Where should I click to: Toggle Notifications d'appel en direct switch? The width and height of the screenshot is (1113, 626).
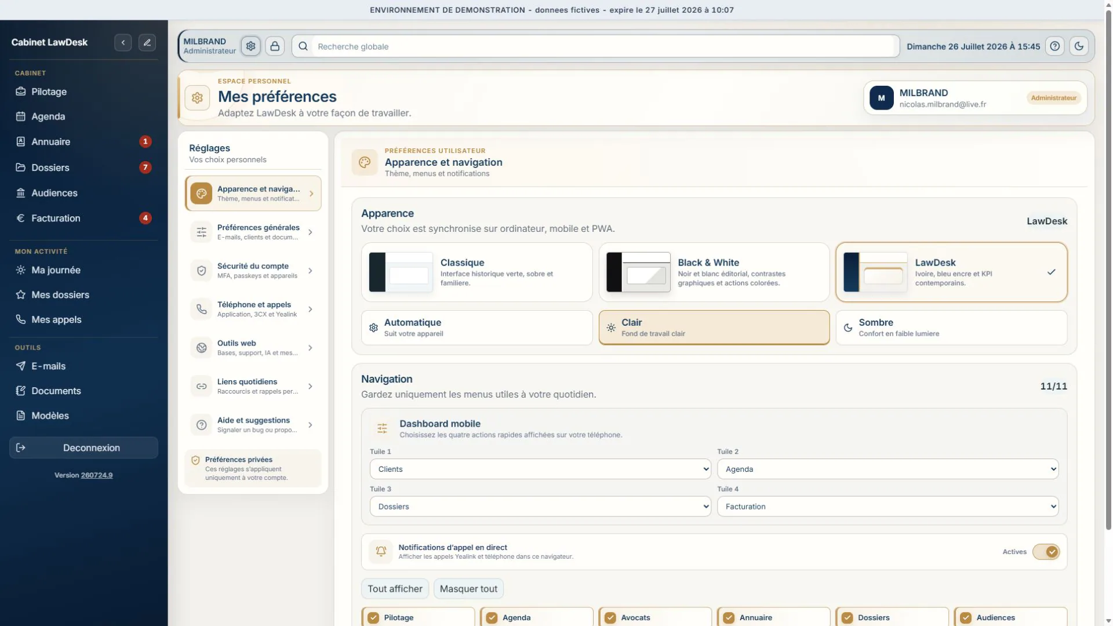(1046, 552)
